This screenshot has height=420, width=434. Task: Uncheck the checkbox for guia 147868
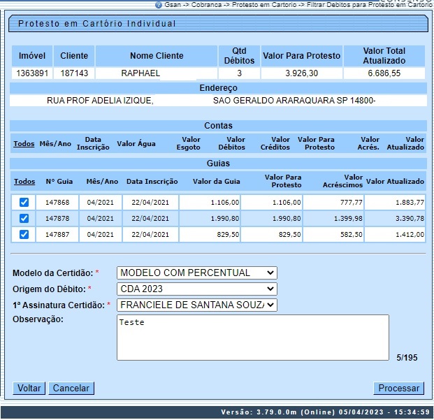point(24,202)
